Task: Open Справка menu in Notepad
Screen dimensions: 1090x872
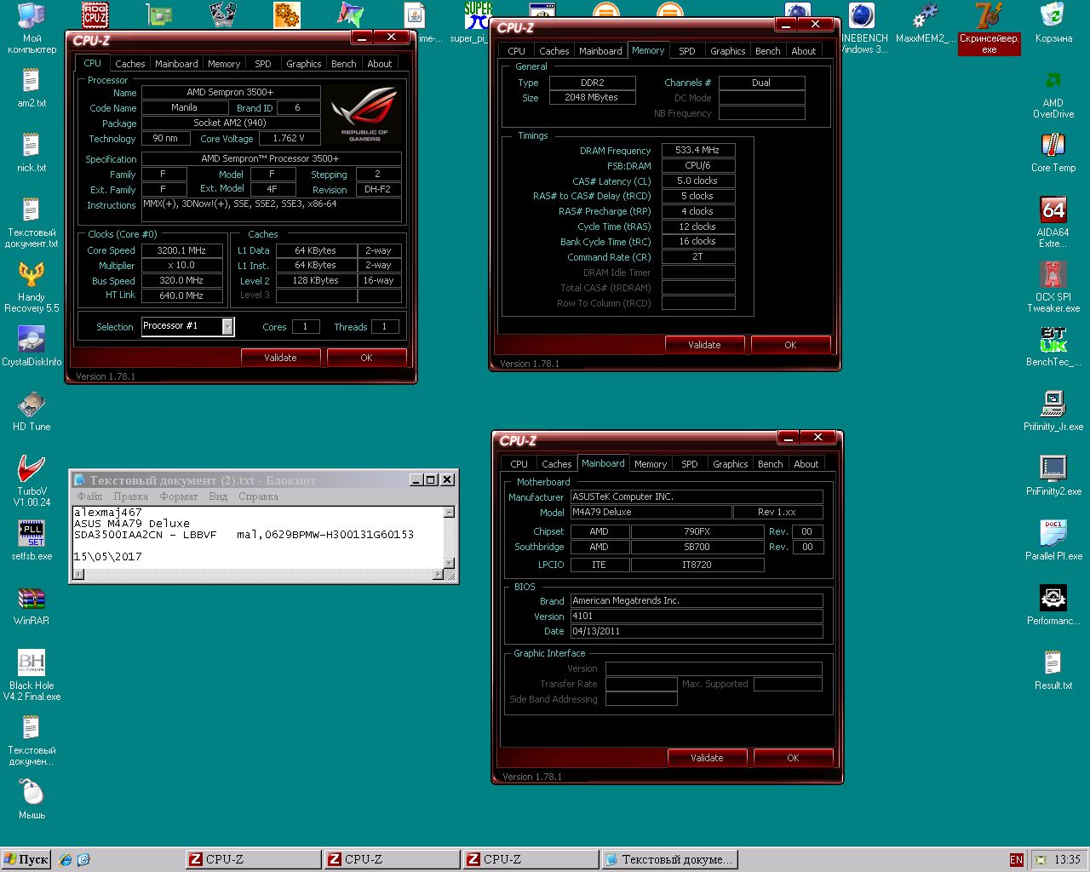Action: pyautogui.click(x=258, y=496)
